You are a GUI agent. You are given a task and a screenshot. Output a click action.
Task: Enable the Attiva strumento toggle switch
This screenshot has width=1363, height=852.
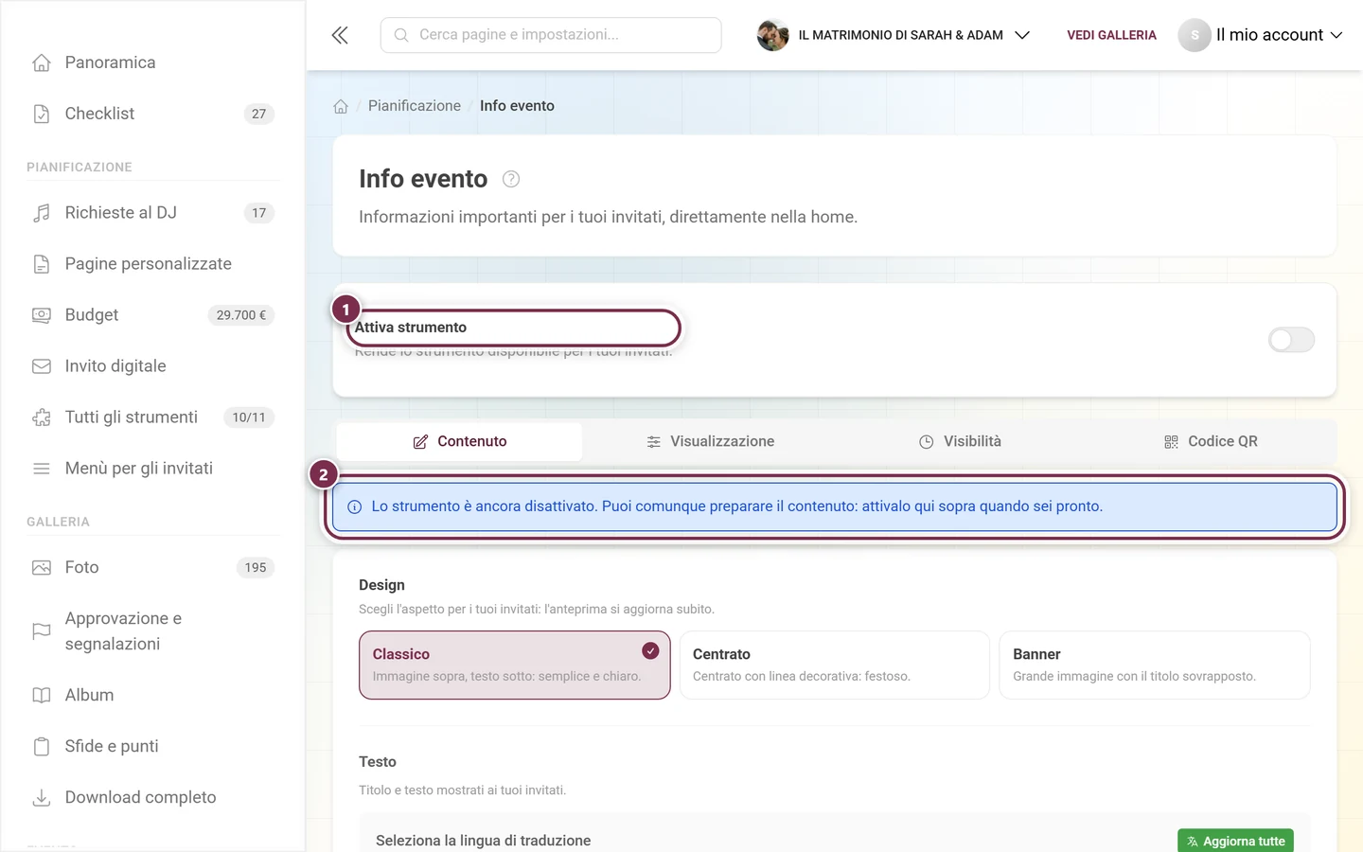(1291, 340)
